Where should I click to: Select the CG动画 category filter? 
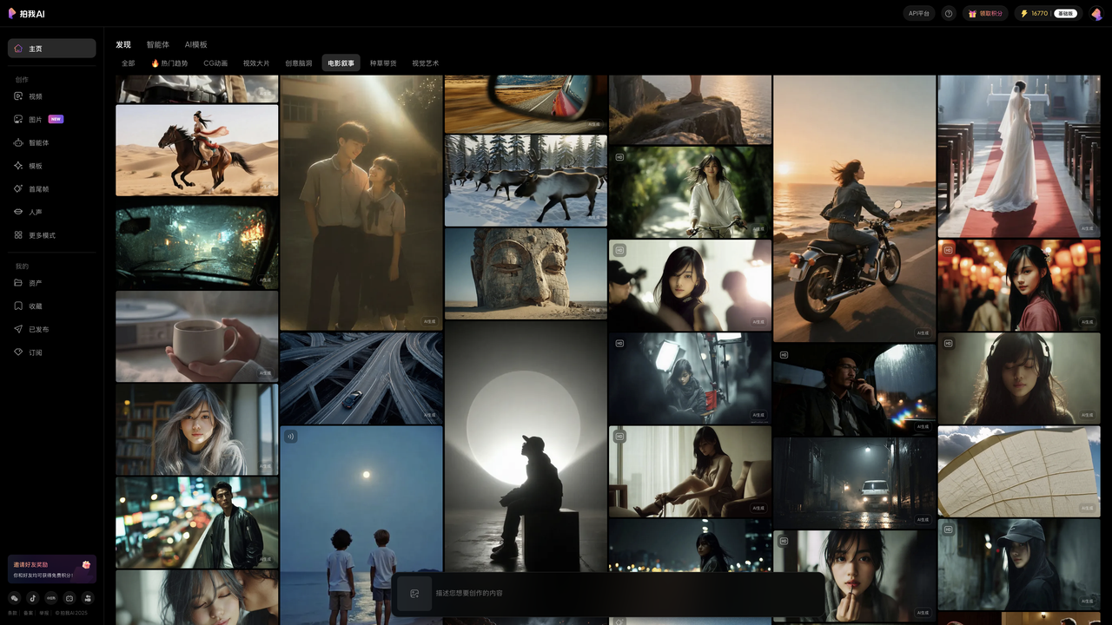(x=215, y=63)
